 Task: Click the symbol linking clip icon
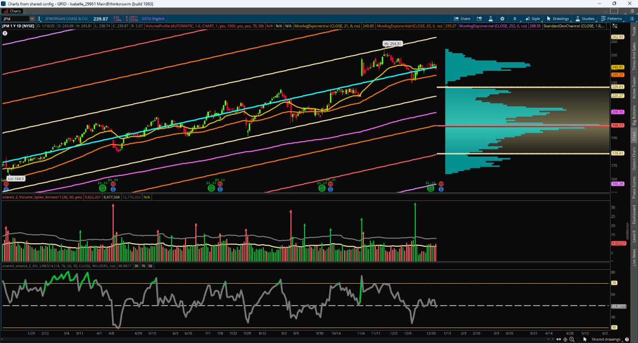coord(39,18)
